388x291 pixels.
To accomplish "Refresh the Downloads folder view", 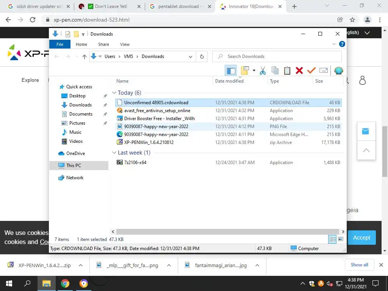I will click(x=202, y=57).
